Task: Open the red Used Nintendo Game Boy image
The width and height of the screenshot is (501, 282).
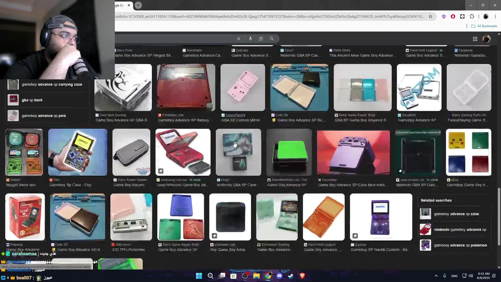Action: [x=183, y=152]
